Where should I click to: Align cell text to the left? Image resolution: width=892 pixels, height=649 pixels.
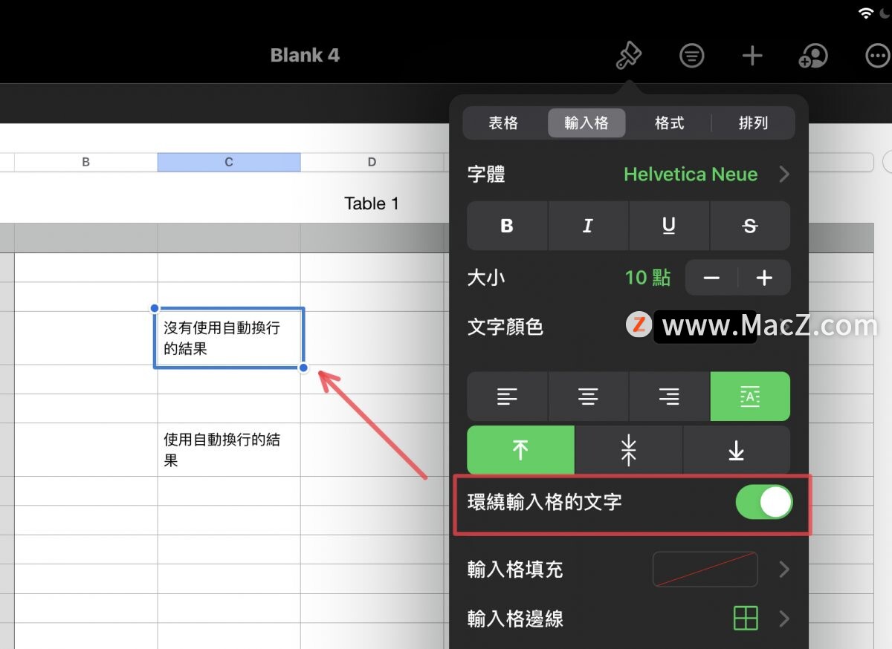click(507, 397)
